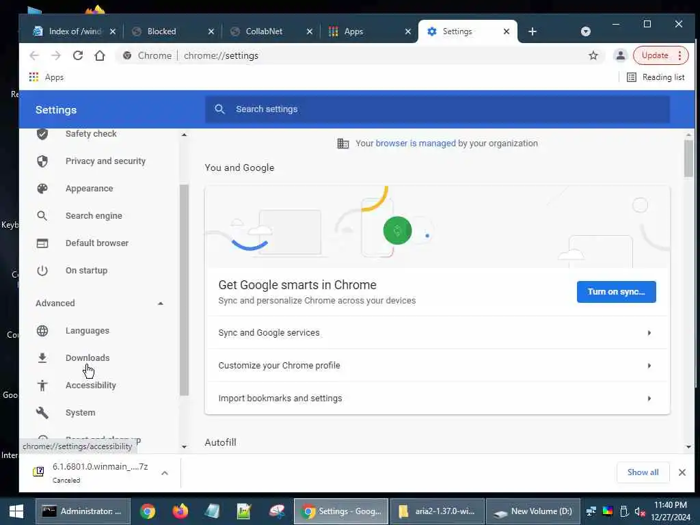This screenshot has height=525, width=700.
Task: Click the System wrench icon
Action: click(42, 412)
